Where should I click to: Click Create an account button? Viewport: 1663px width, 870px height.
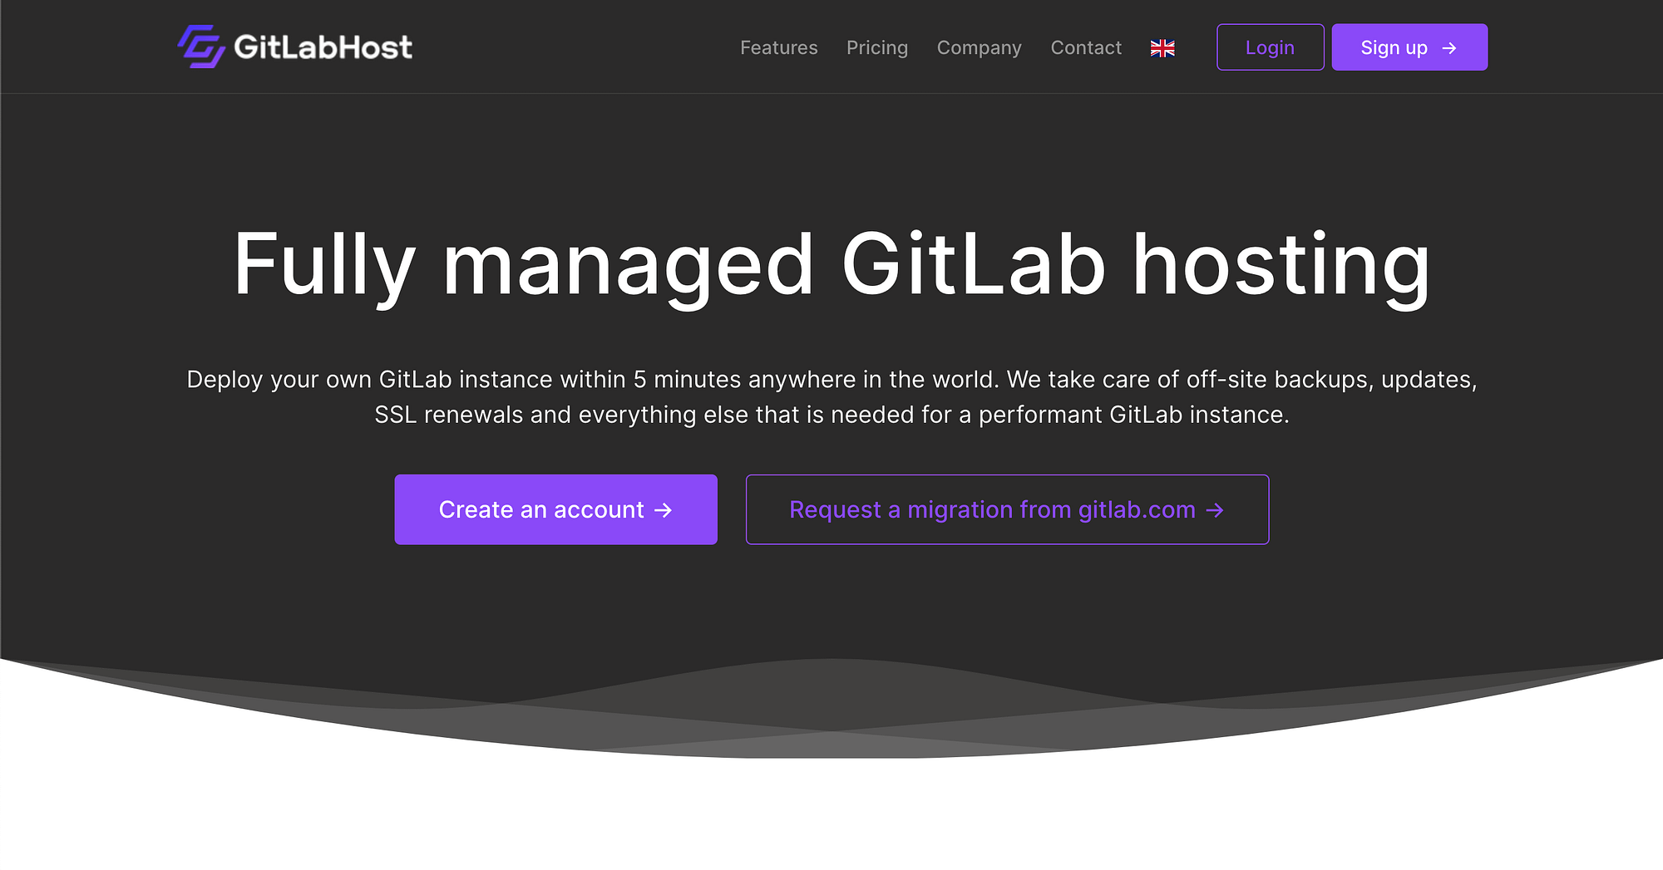click(556, 509)
